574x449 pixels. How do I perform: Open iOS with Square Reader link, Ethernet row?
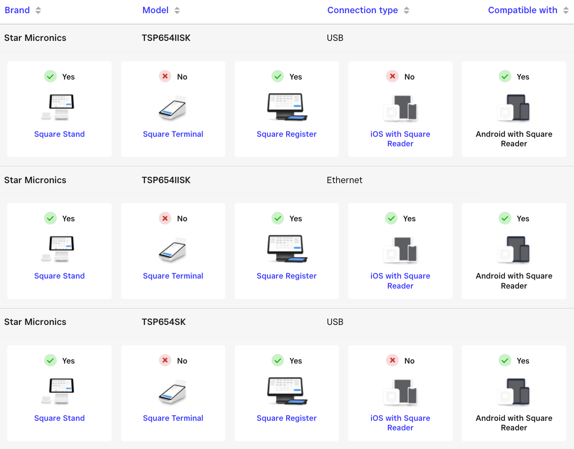coord(400,281)
